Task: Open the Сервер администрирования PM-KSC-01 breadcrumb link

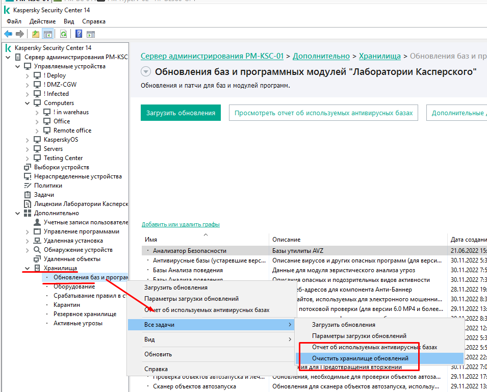Action: pyautogui.click(x=212, y=56)
